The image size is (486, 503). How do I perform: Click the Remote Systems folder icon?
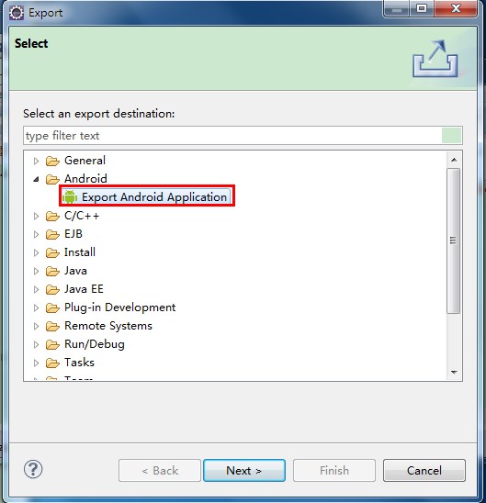52,326
